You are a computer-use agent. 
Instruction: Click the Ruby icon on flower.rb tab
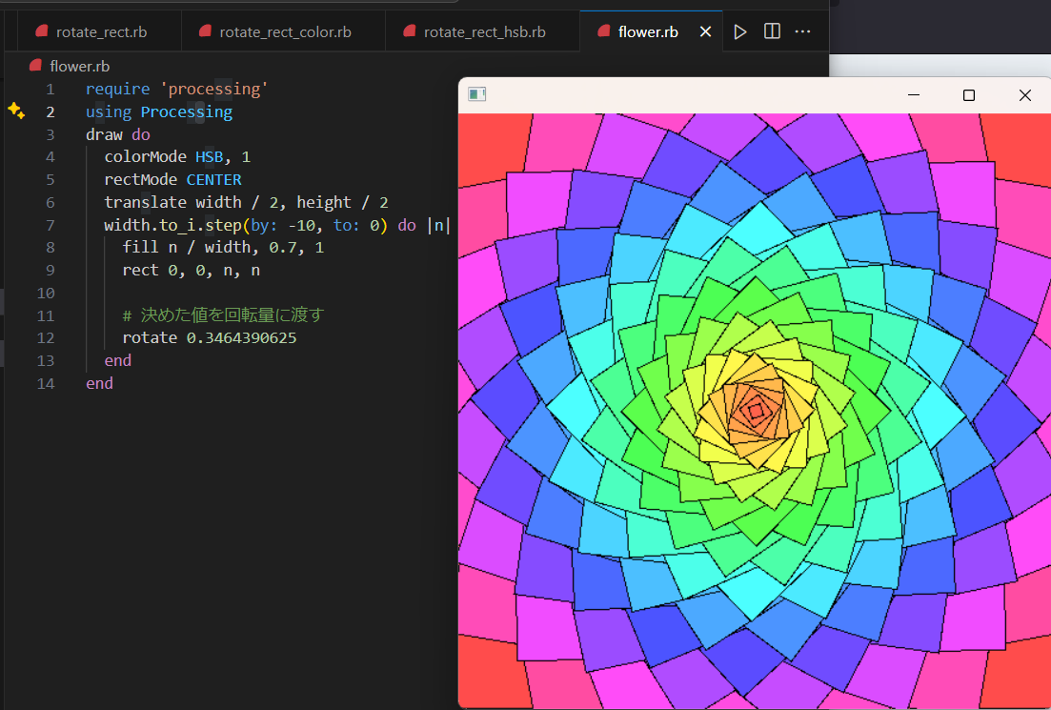[603, 30]
